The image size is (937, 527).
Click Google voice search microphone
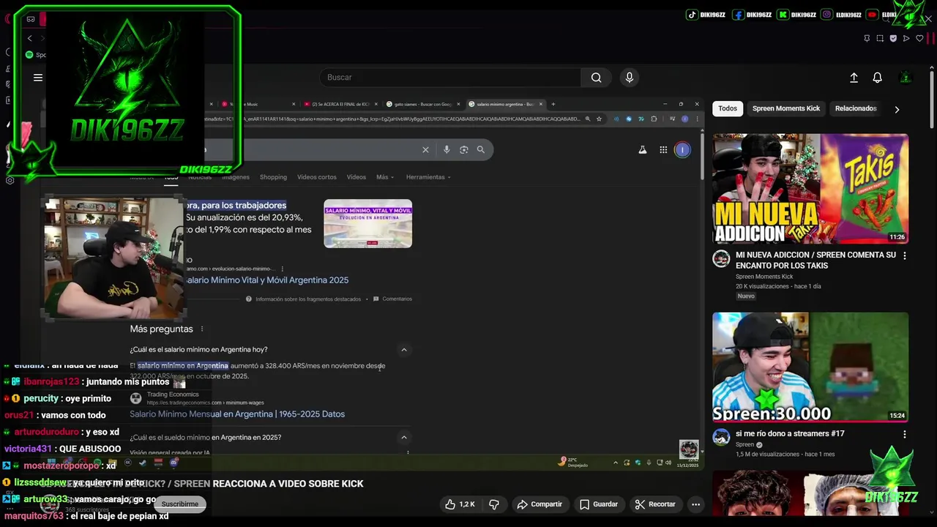447,149
